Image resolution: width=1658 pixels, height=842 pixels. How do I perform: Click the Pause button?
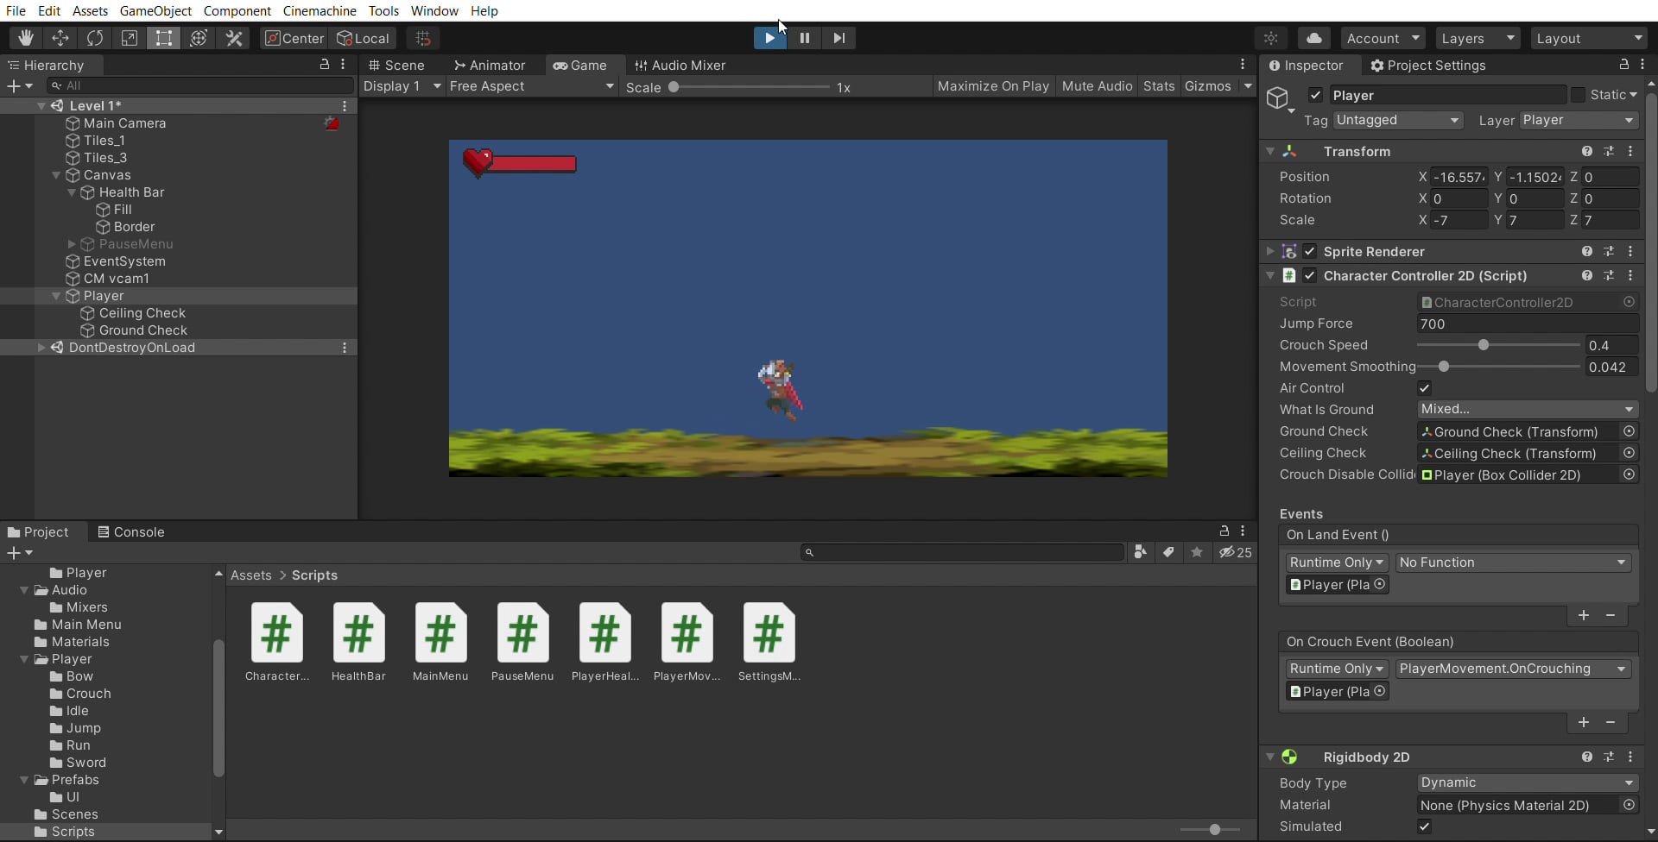805,38
